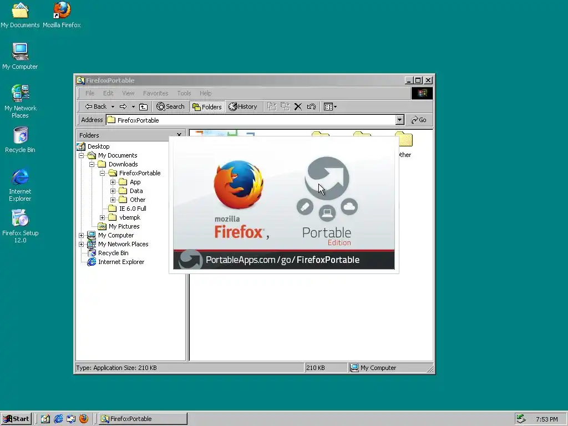Launch Firefox from quick launch

(x=84, y=419)
